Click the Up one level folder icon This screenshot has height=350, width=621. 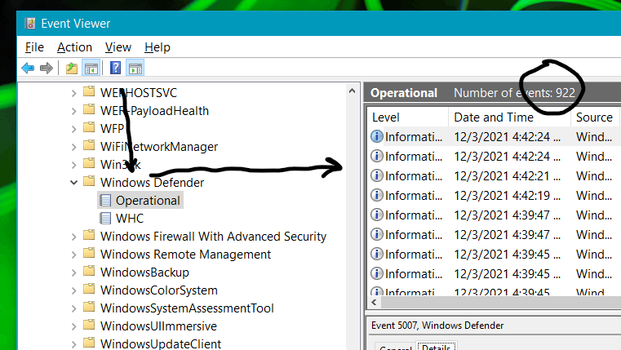72,68
